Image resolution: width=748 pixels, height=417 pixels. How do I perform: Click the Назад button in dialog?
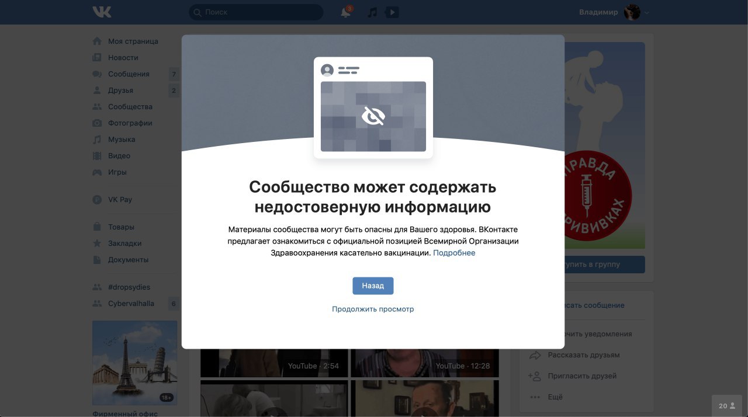(373, 286)
